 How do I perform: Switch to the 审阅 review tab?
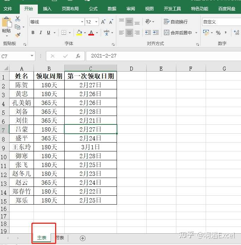pos(131,9)
